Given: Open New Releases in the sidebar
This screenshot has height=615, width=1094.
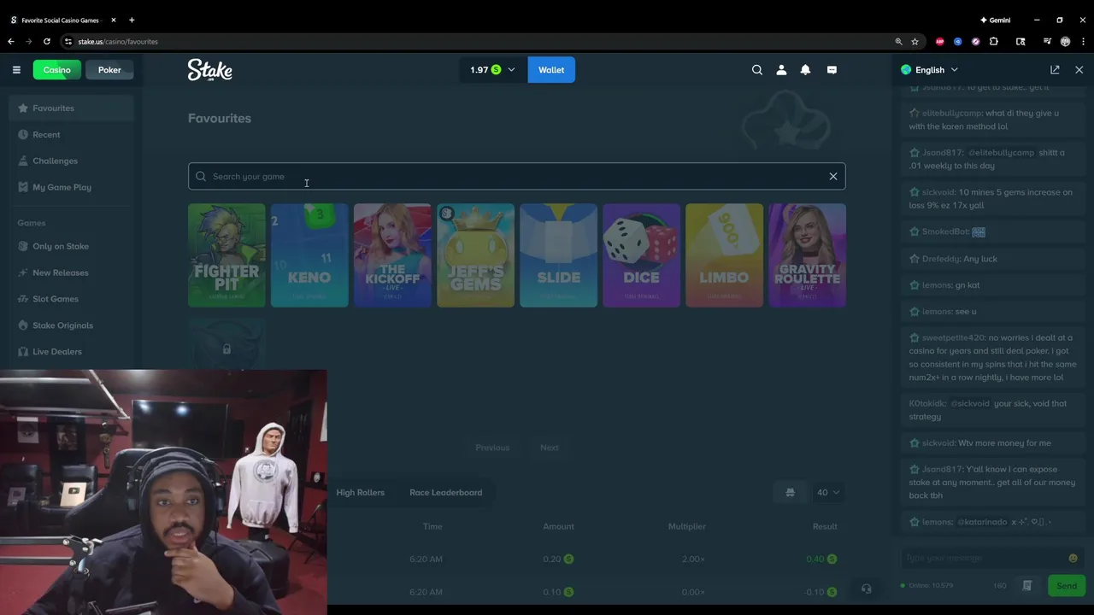Looking at the screenshot, I should [72, 273].
